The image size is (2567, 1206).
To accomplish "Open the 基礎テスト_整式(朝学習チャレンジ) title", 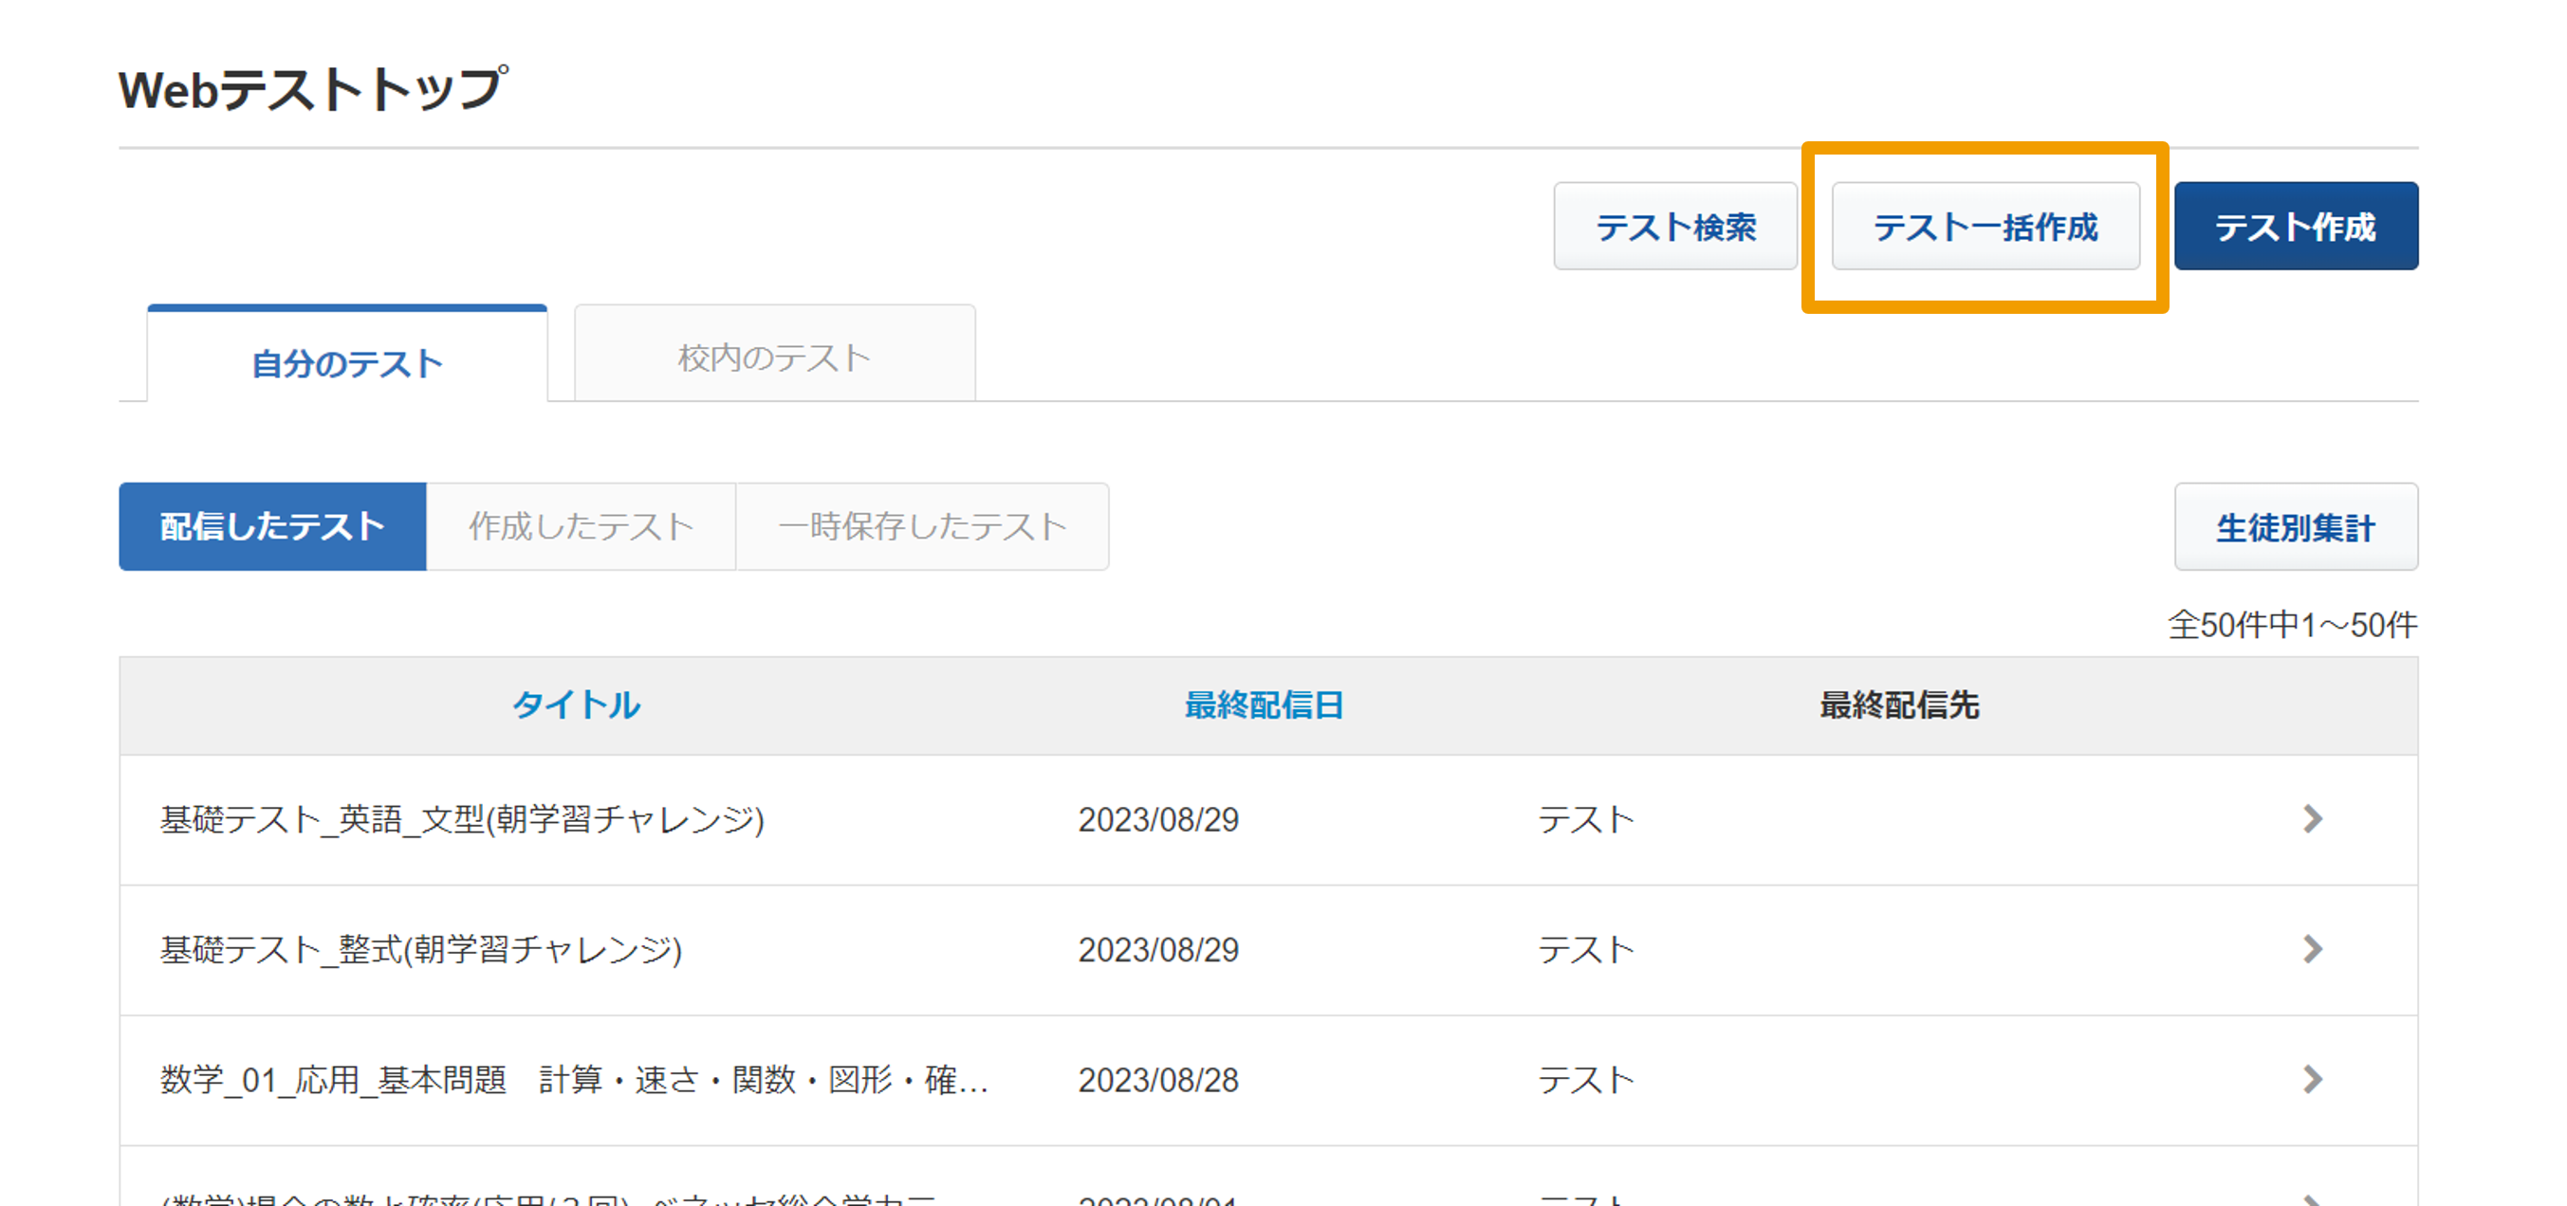I will tap(421, 949).
